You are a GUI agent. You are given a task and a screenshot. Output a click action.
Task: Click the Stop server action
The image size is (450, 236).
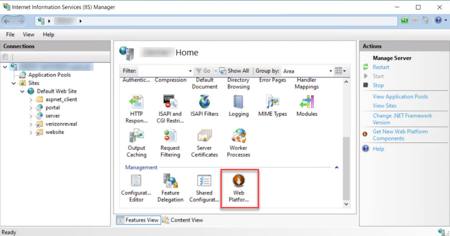click(378, 85)
